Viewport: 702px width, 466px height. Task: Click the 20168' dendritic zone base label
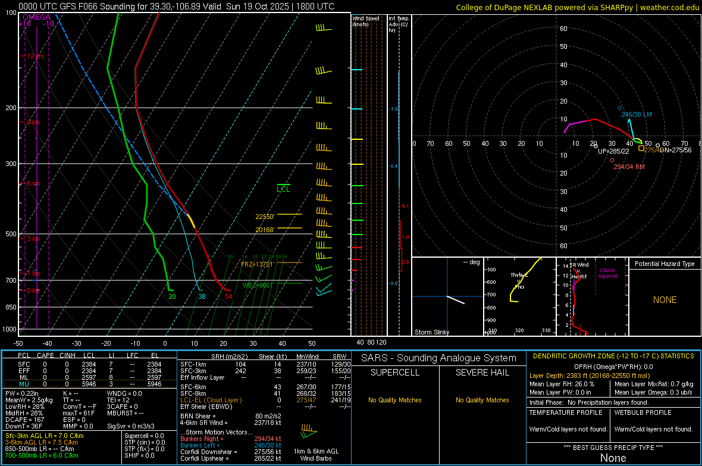tap(265, 229)
